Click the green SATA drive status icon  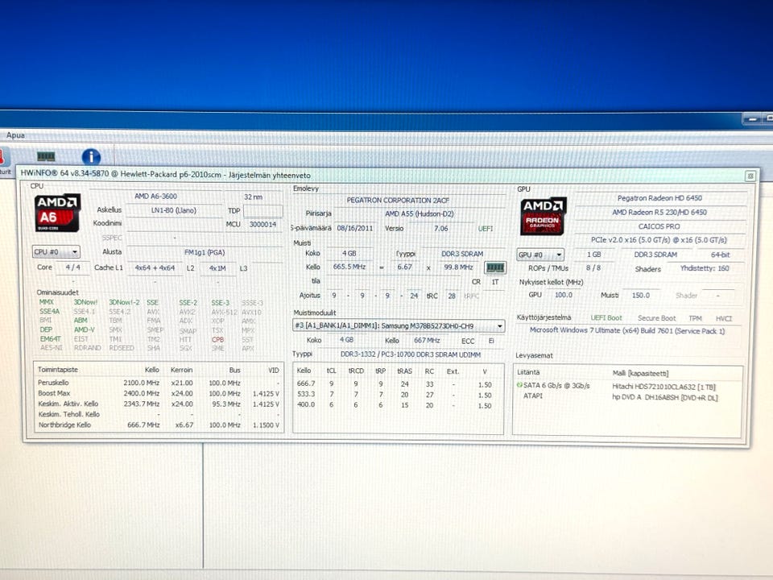tap(519, 385)
